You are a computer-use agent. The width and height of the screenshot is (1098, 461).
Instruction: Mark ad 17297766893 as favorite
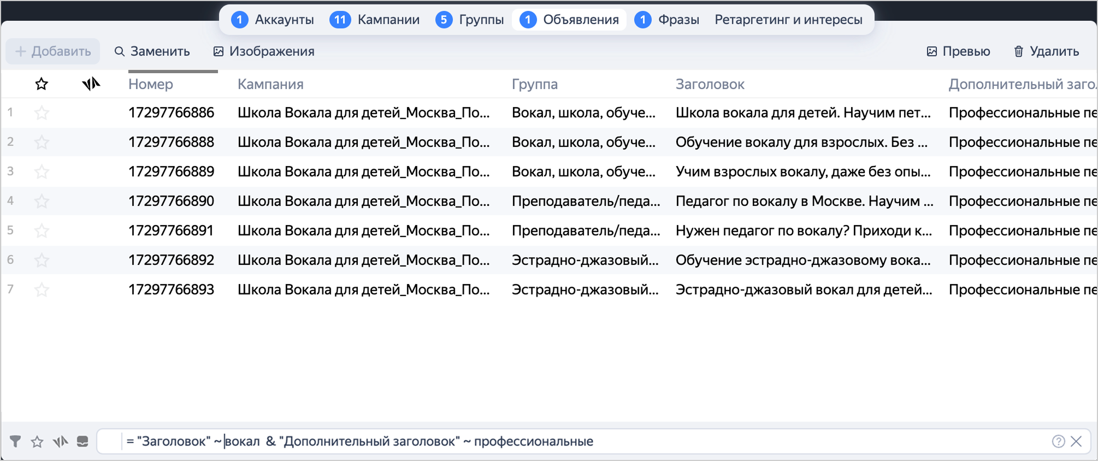[42, 290]
